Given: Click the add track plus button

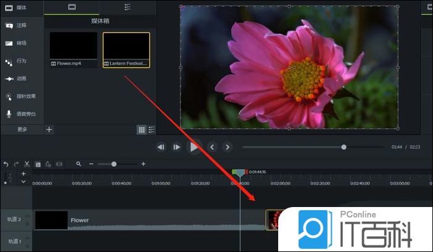Looking at the screenshot, I should click(23, 174).
